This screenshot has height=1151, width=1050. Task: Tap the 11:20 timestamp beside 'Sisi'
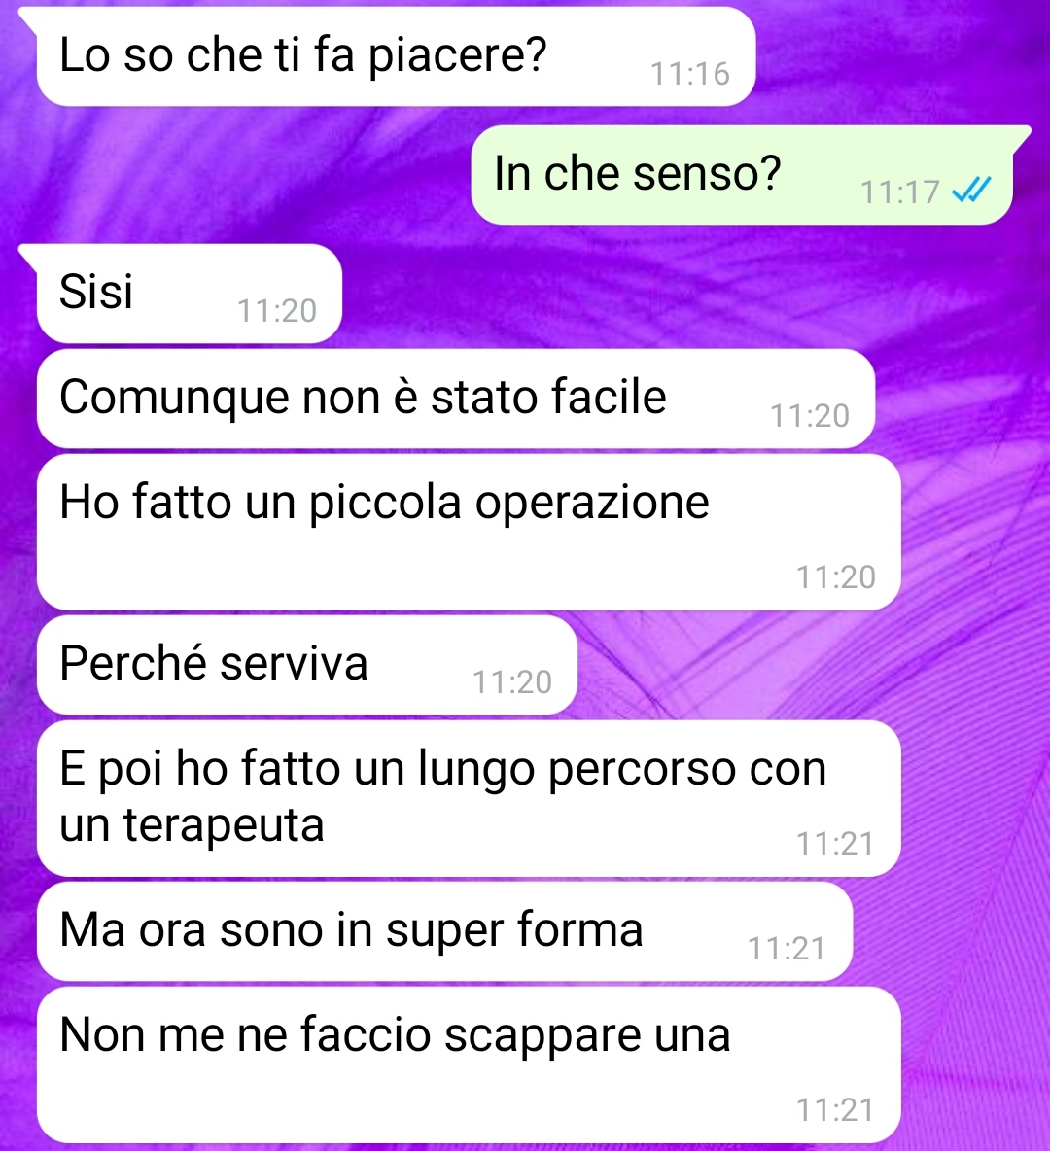pyautogui.click(x=277, y=311)
